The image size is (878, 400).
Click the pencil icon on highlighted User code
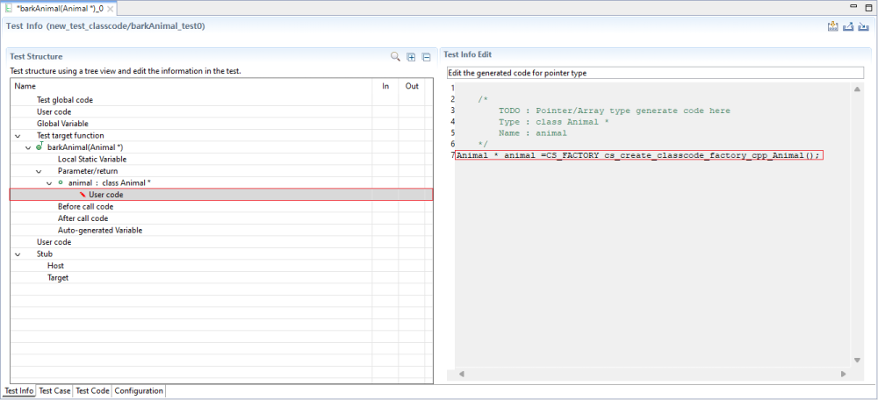click(x=83, y=195)
